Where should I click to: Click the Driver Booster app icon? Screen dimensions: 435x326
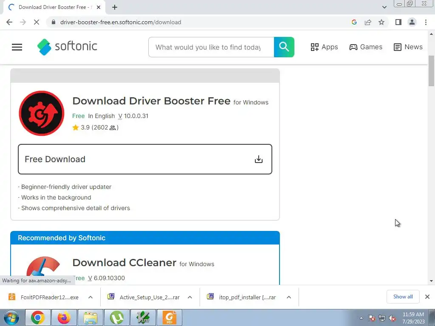click(42, 113)
